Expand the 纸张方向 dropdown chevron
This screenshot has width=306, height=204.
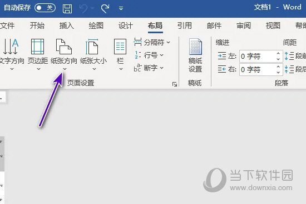pos(65,69)
